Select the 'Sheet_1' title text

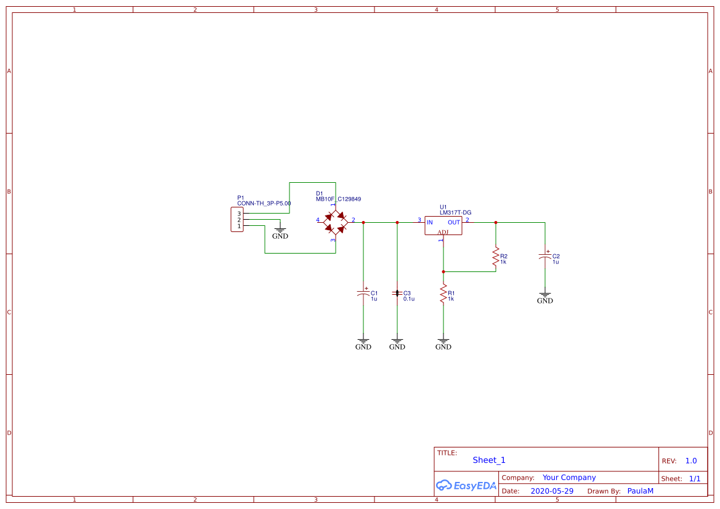click(489, 460)
